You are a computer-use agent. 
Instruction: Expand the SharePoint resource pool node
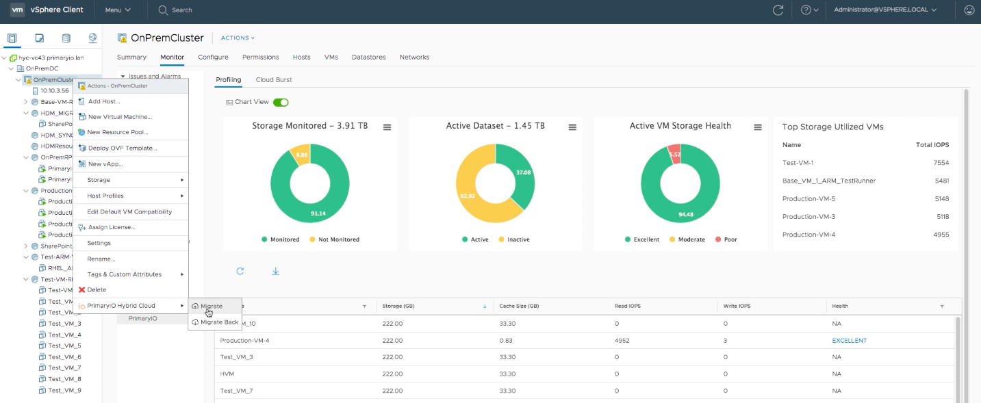(26, 246)
